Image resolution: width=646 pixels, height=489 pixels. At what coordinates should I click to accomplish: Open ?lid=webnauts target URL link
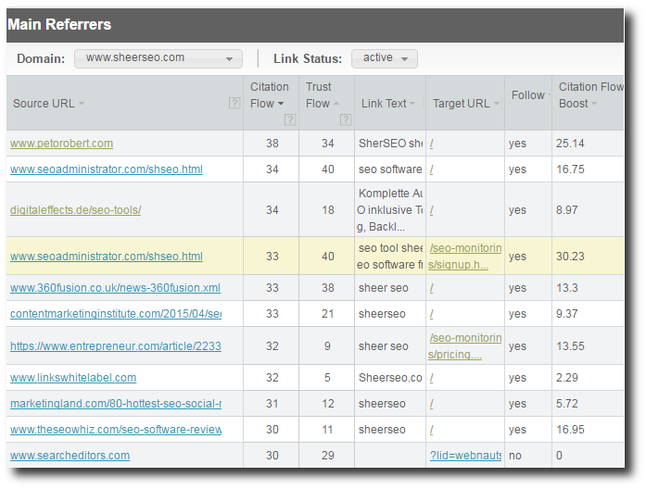coord(465,456)
